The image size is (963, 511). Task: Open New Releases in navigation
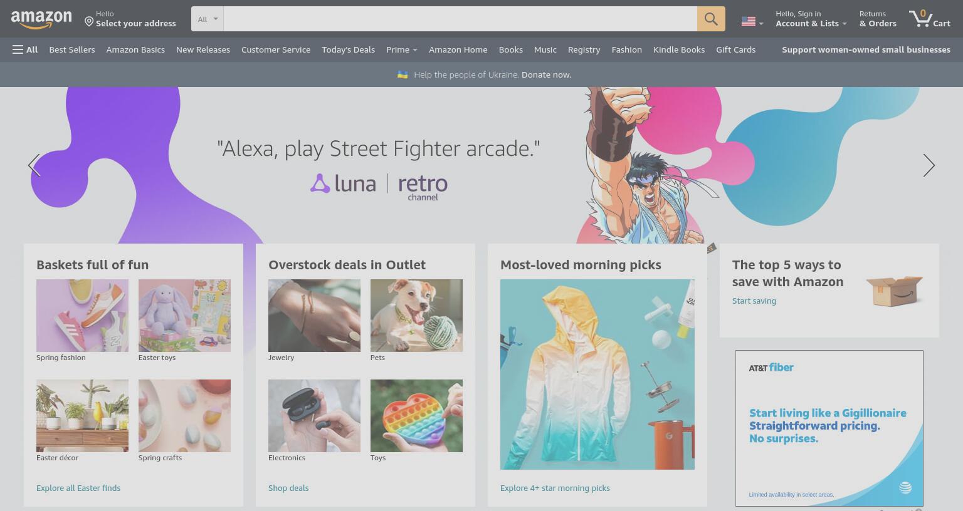click(x=203, y=49)
